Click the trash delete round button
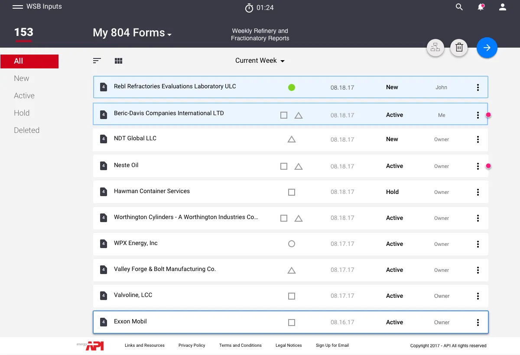The image size is (520, 355). [459, 48]
